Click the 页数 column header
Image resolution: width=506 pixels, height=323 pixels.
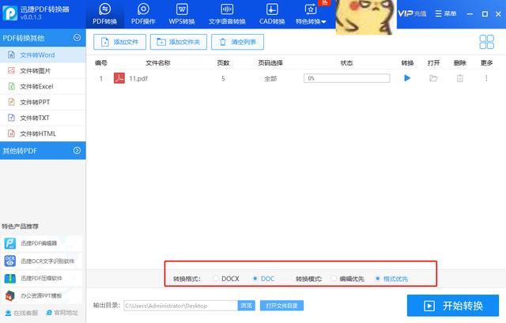[x=223, y=63]
